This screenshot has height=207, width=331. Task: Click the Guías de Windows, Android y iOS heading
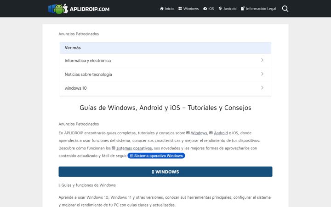click(x=165, y=108)
